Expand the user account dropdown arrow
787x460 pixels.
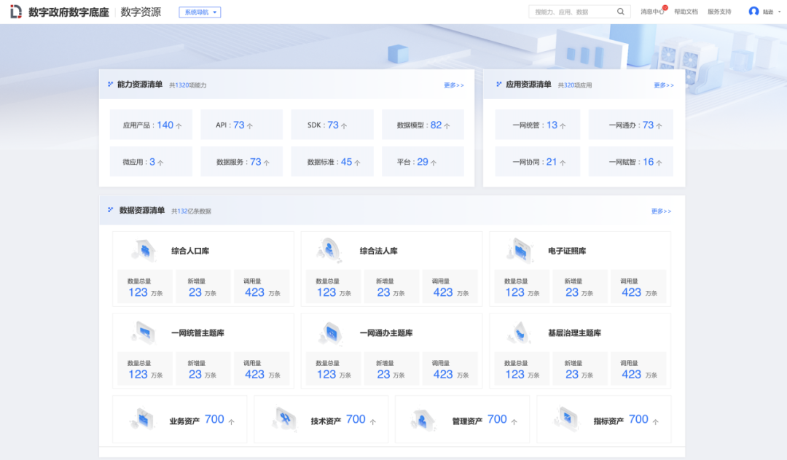pyautogui.click(x=779, y=12)
